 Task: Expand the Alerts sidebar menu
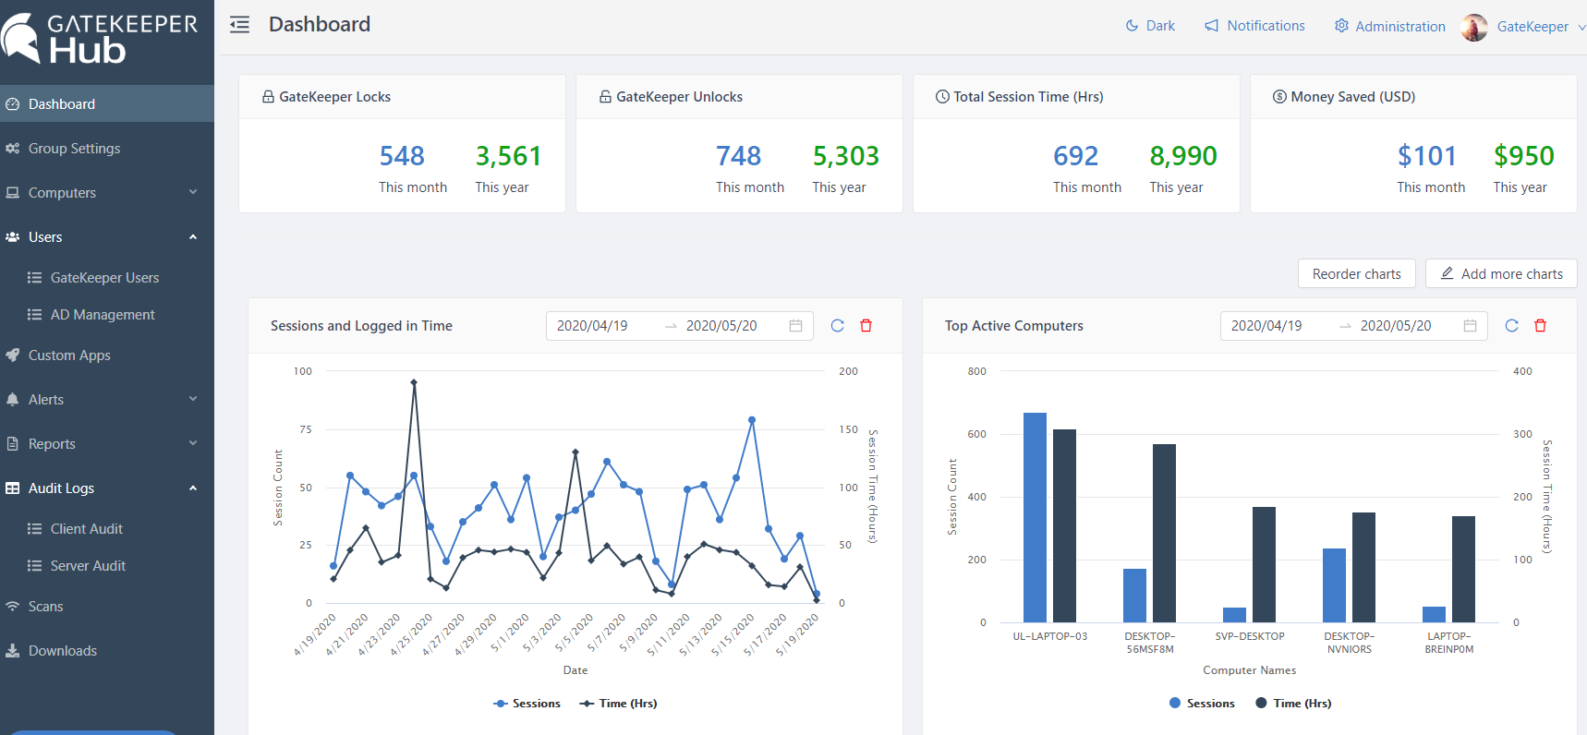[107, 400]
